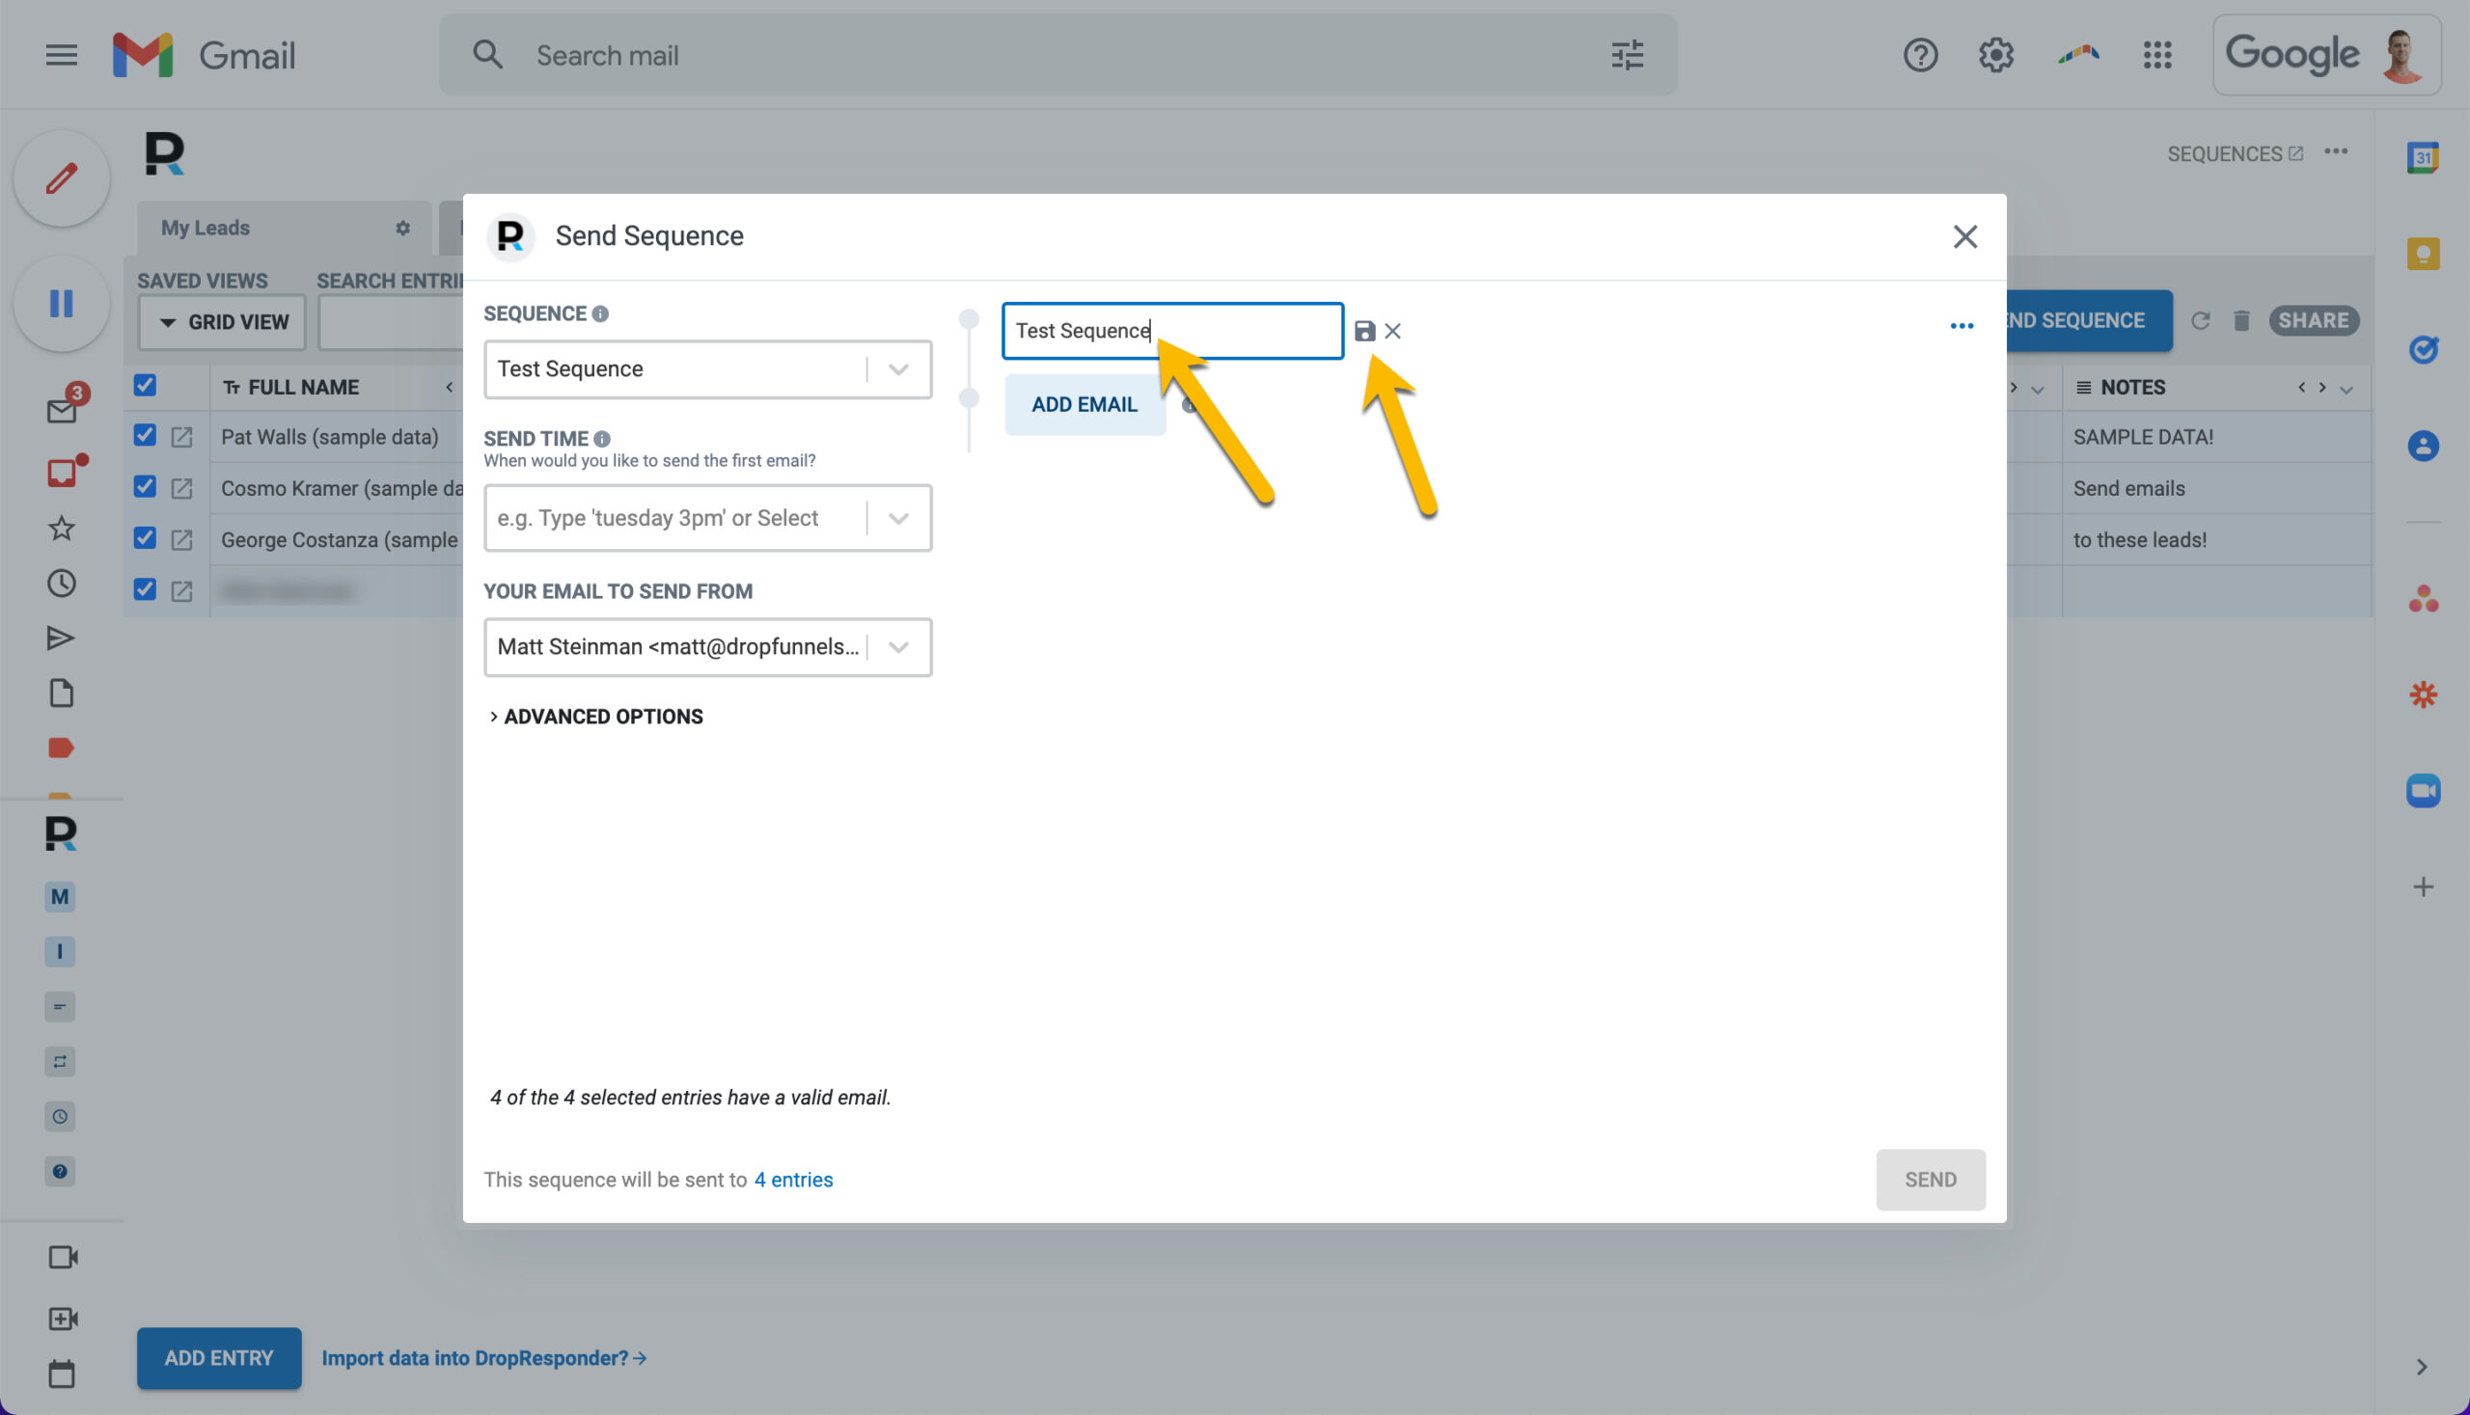
Task: Open Gmail search filter options
Action: pos(1628,55)
